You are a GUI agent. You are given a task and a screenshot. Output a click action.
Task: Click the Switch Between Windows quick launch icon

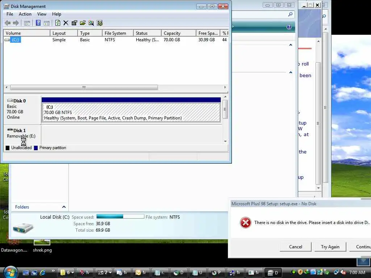click(x=34, y=273)
